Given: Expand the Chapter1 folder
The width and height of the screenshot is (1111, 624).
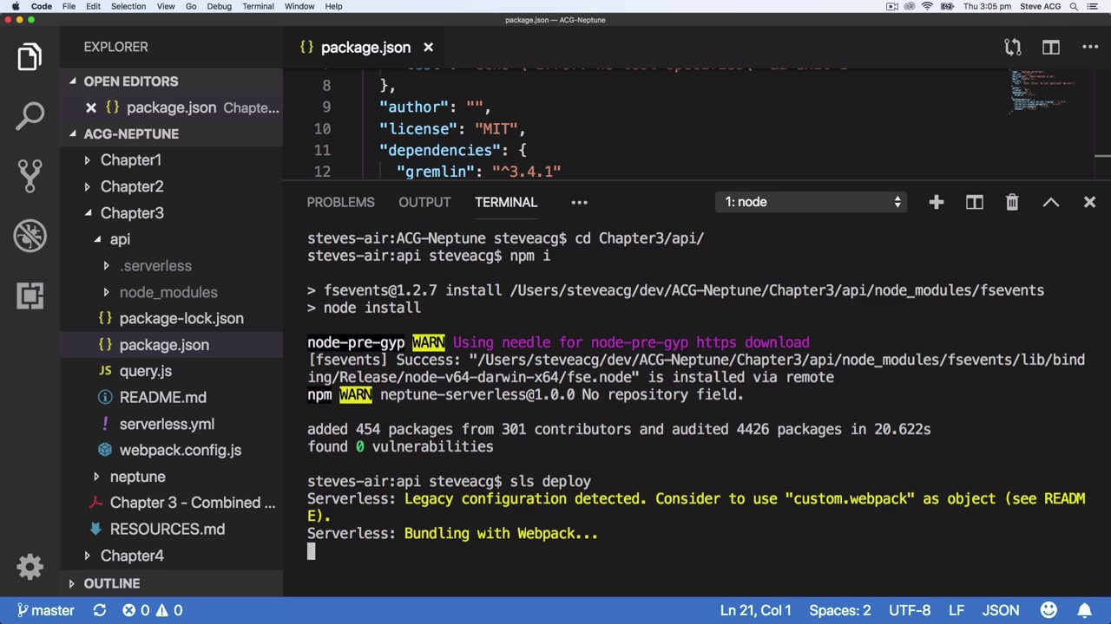Looking at the screenshot, I should pos(130,160).
